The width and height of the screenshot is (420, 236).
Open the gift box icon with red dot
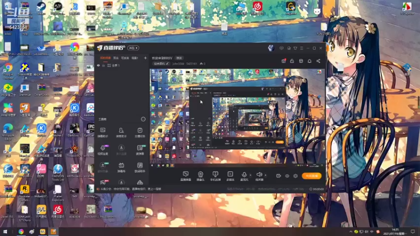click(283, 61)
